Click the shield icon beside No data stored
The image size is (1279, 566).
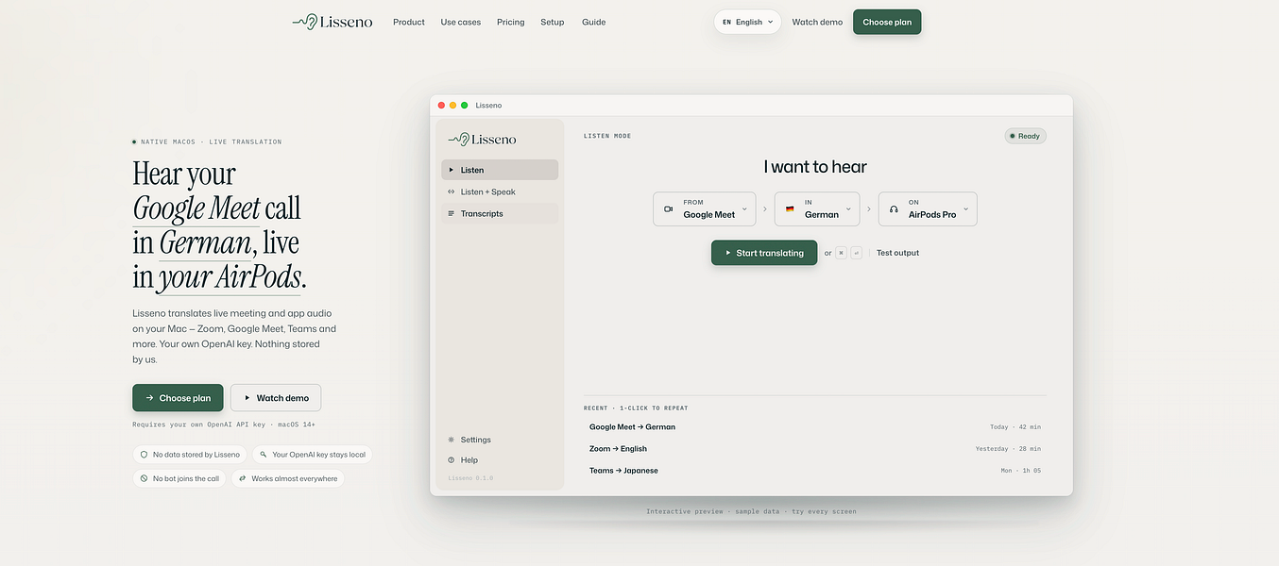coord(145,455)
